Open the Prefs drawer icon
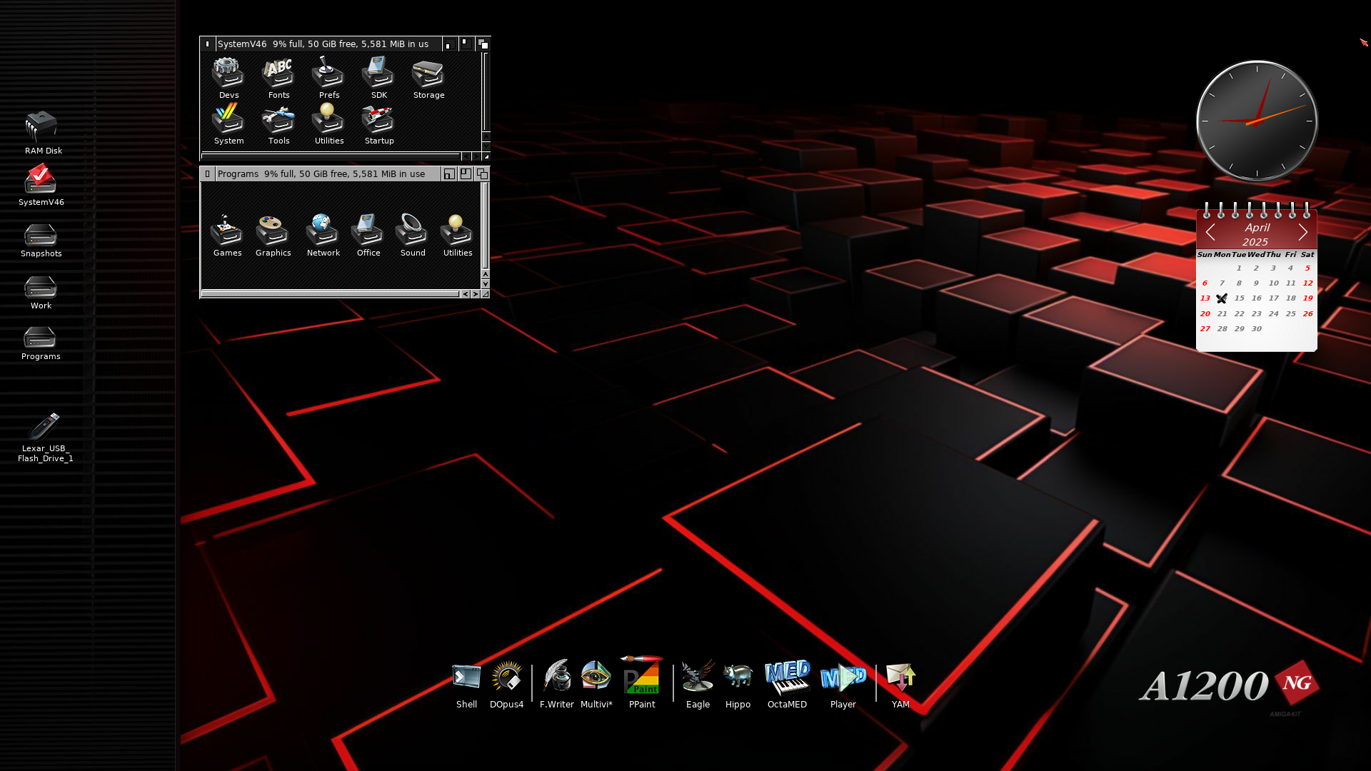1371x771 pixels. coord(328,75)
